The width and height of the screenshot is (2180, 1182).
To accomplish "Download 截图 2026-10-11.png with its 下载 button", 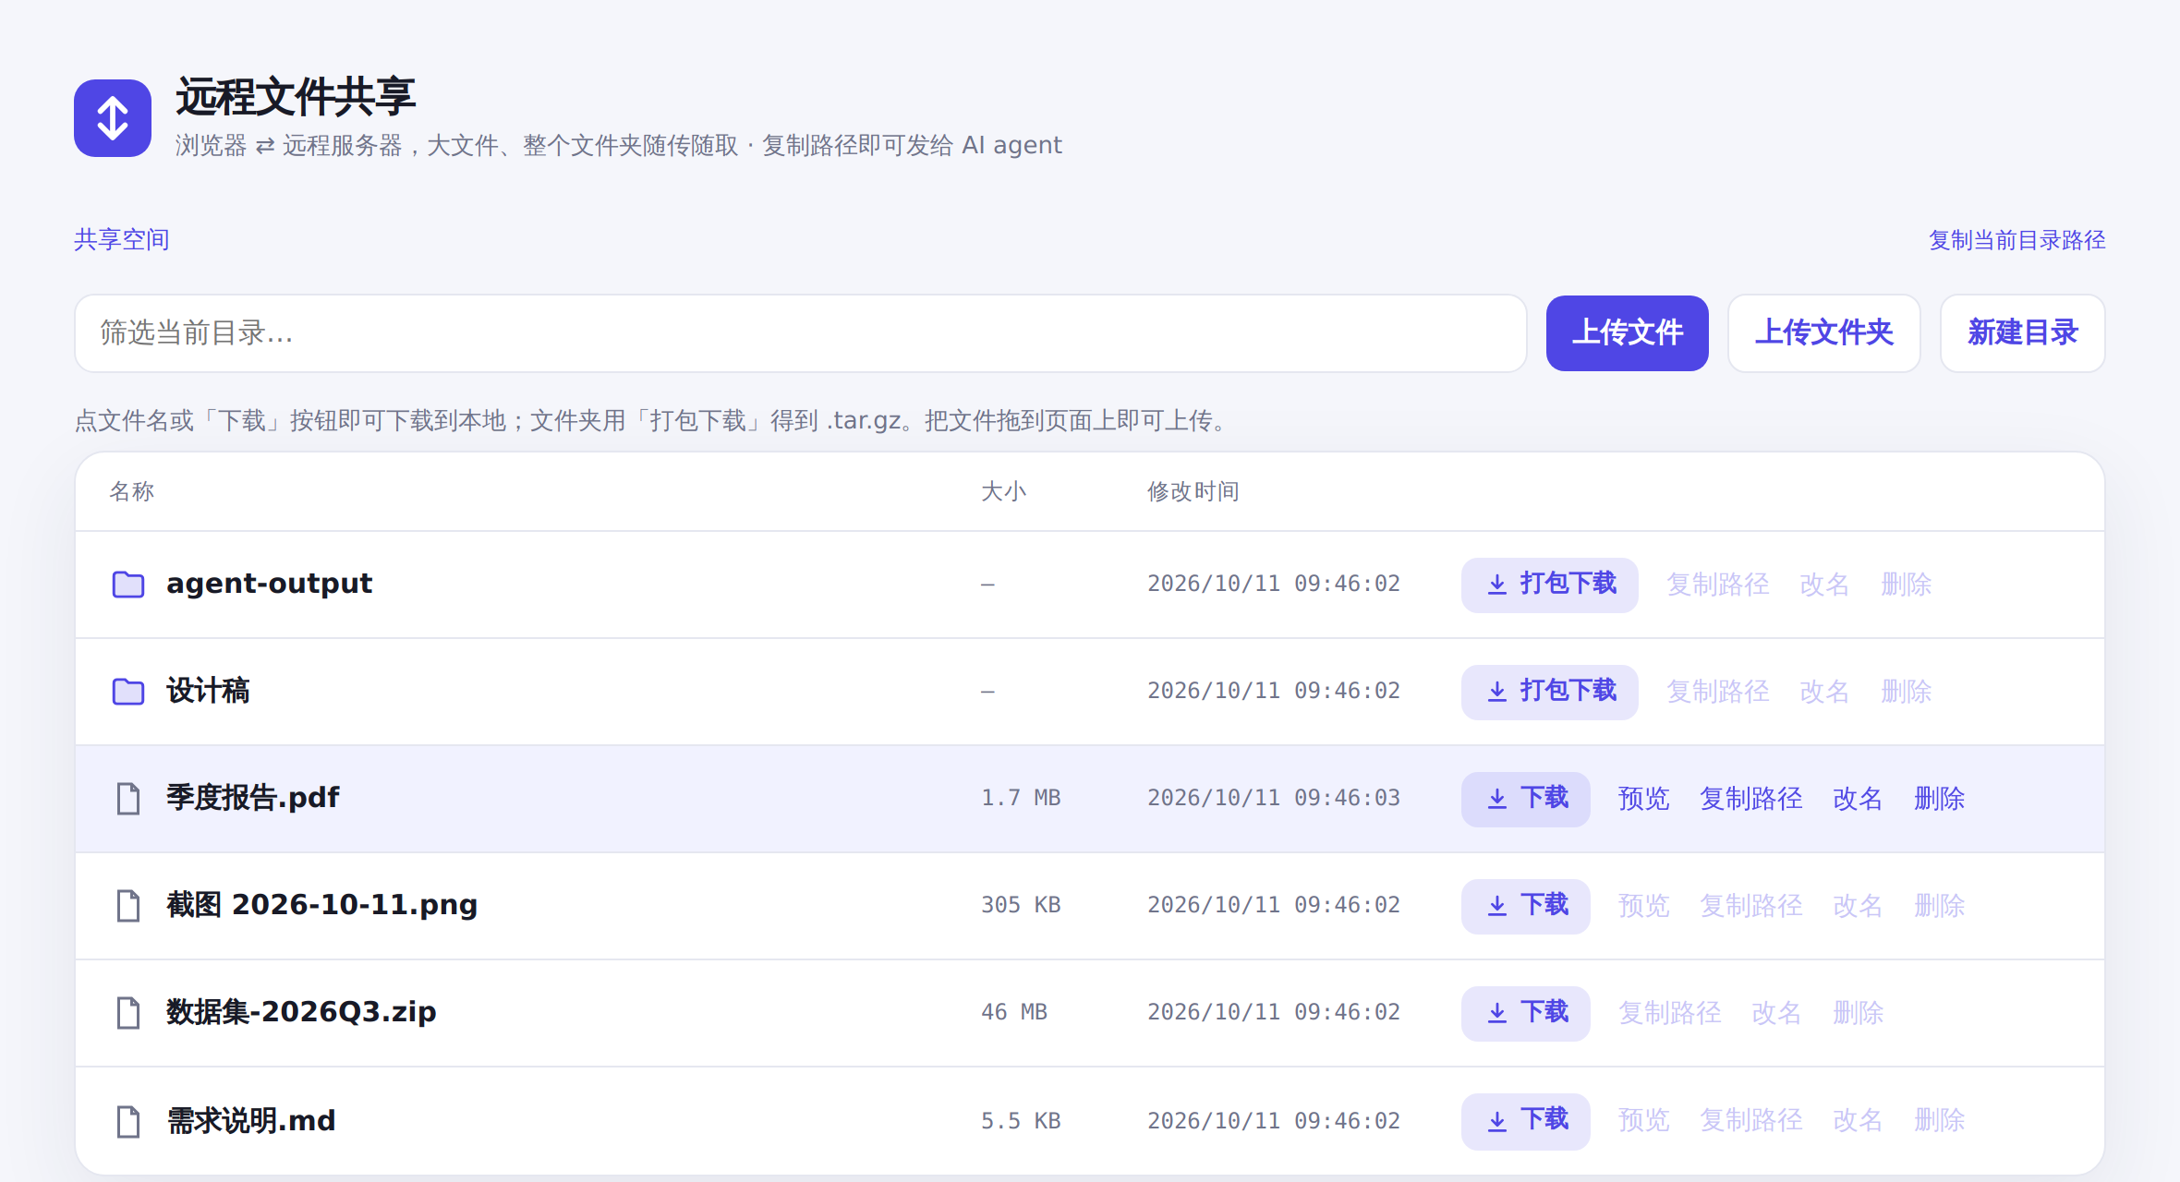I will click(1525, 906).
